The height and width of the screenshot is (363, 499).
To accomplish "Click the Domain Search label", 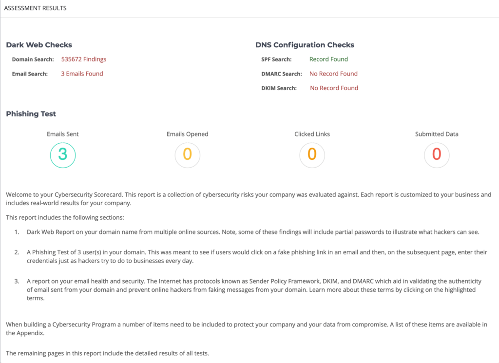I will click(33, 59).
